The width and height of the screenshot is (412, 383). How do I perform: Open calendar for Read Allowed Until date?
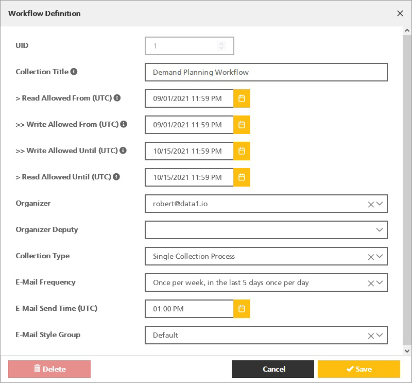(x=242, y=177)
